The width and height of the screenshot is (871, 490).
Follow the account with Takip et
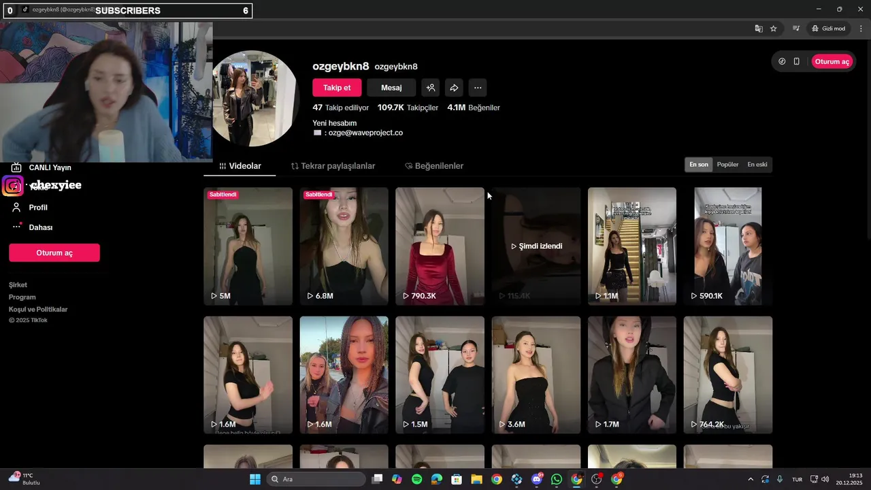(x=337, y=88)
